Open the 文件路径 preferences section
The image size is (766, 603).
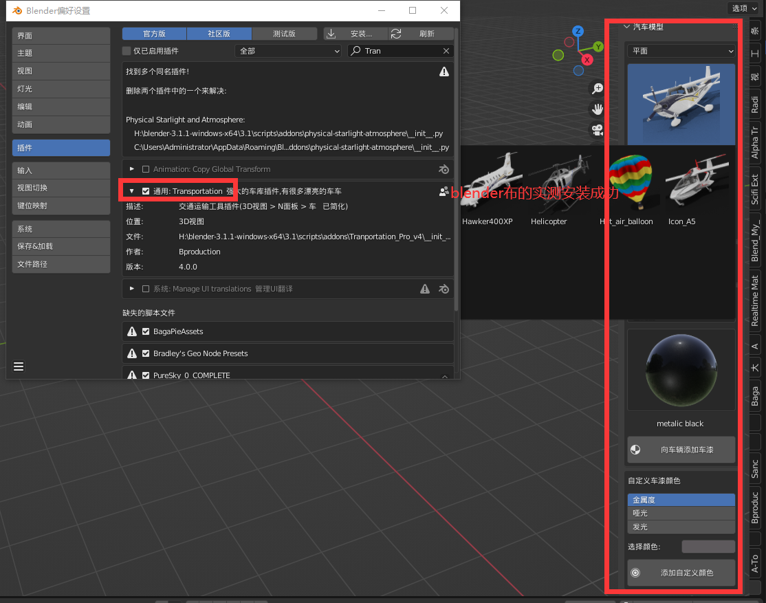pyautogui.click(x=61, y=264)
